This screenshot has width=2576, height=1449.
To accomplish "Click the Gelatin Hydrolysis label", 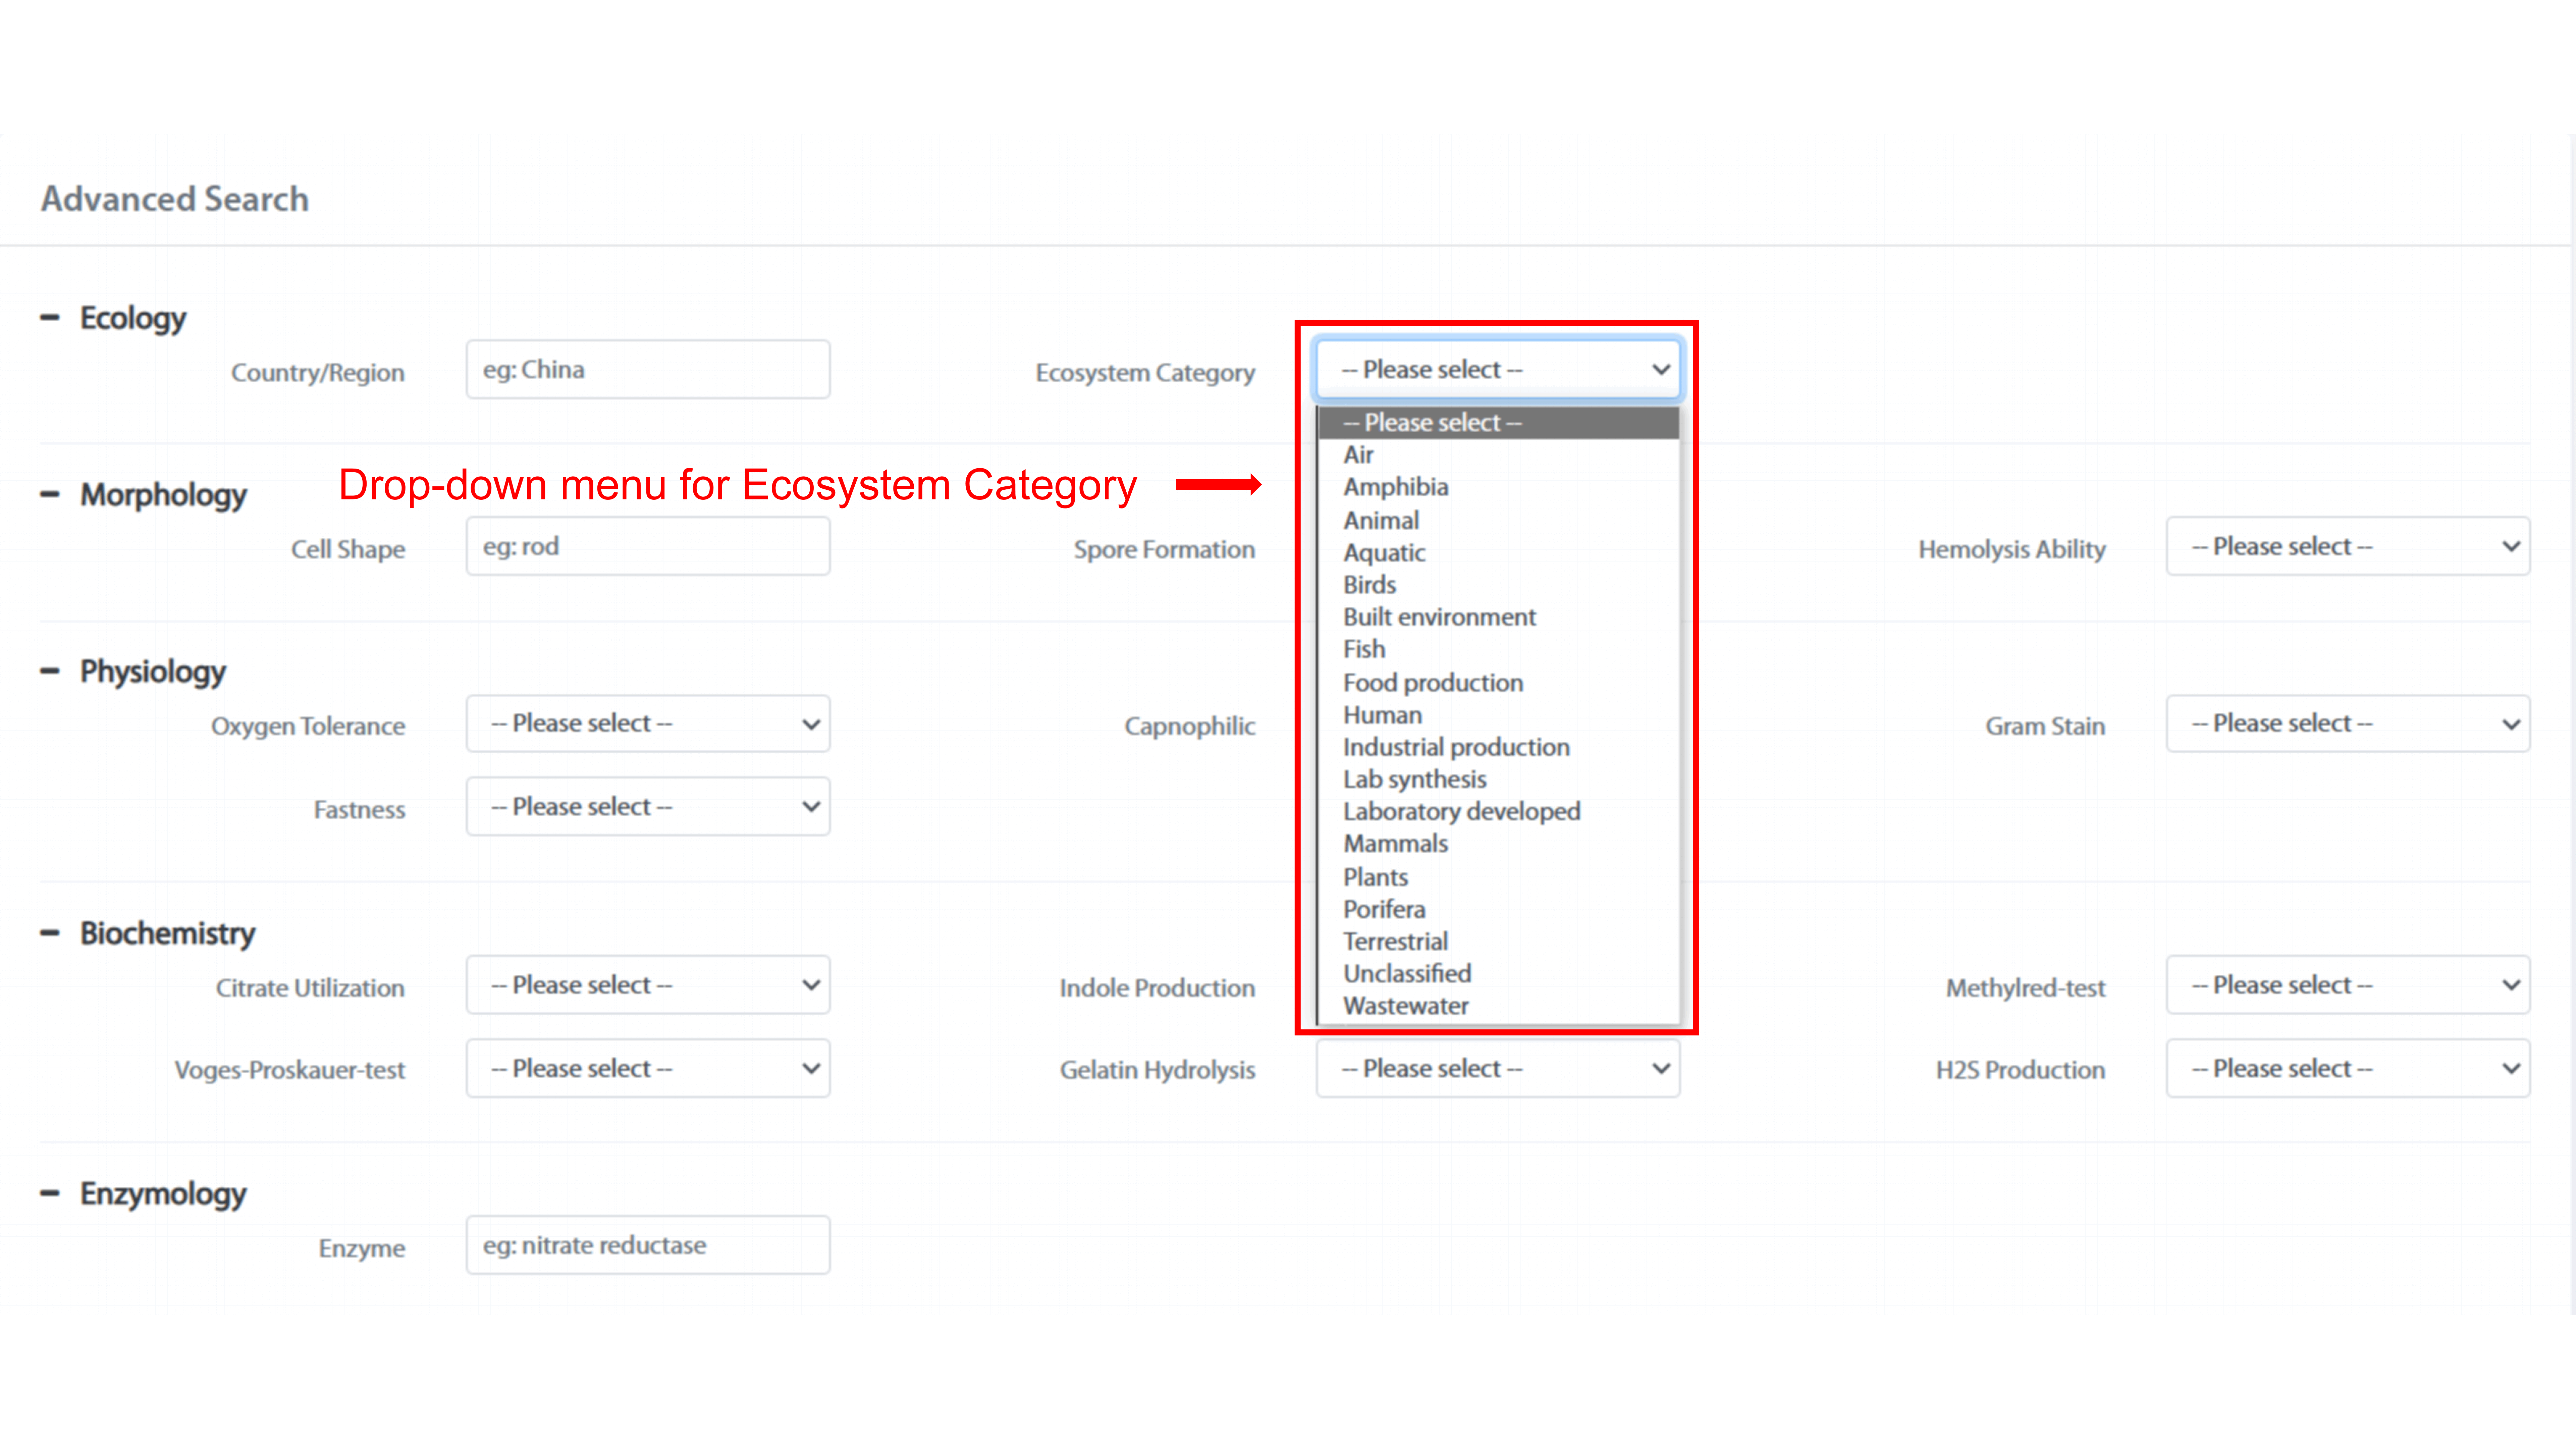I will pos(1157,1070).
